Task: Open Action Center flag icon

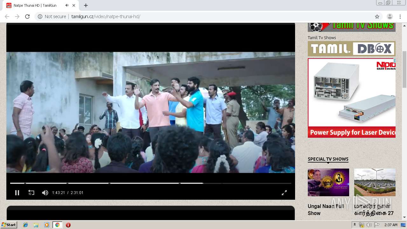Action: coord(377,225)
